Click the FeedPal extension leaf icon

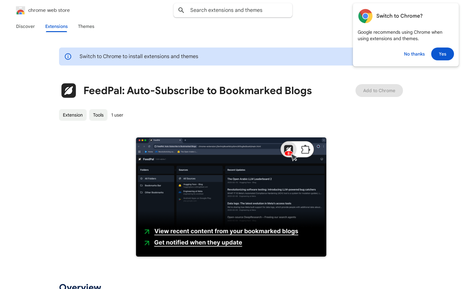(x=69, y=91)
